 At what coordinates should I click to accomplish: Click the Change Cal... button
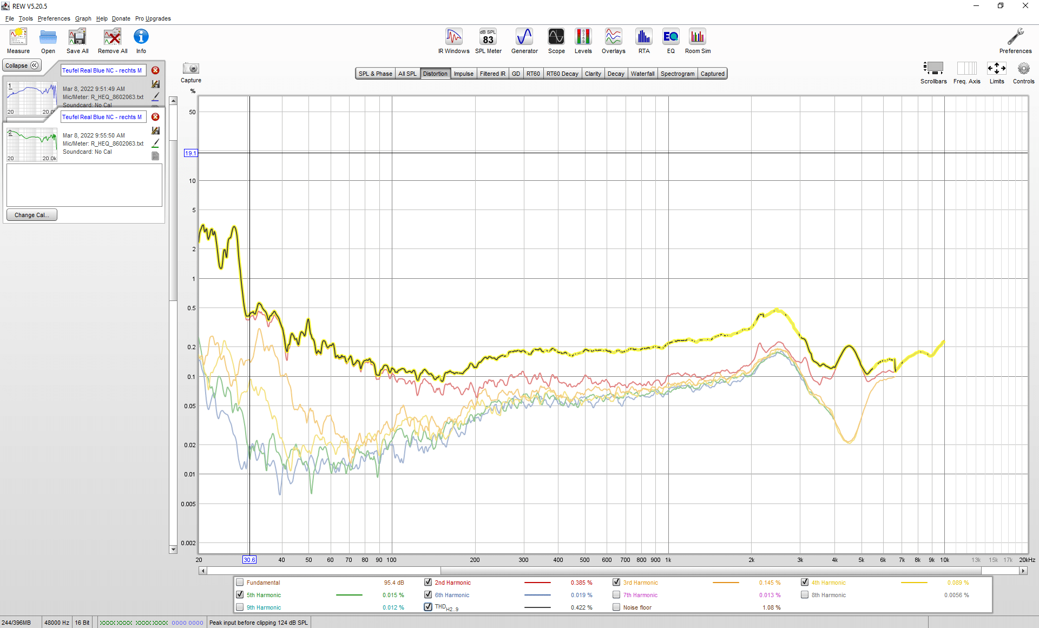pos(32,215)
